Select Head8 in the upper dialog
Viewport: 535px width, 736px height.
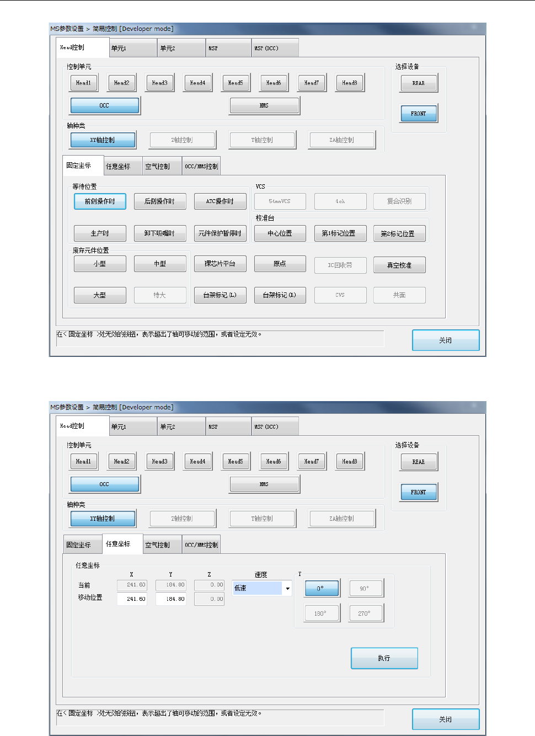(350, 83)
